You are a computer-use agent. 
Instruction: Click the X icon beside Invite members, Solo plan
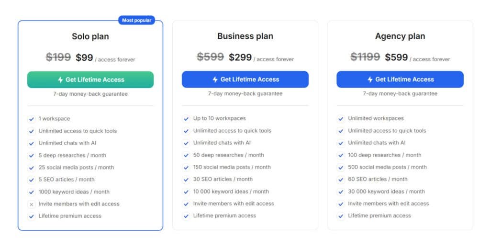coord(32,204)
